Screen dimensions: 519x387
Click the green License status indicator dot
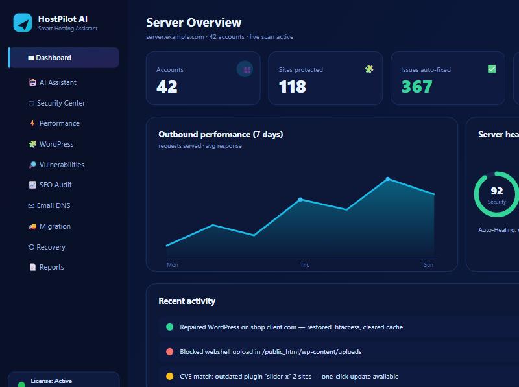click(x=21, y=384)
